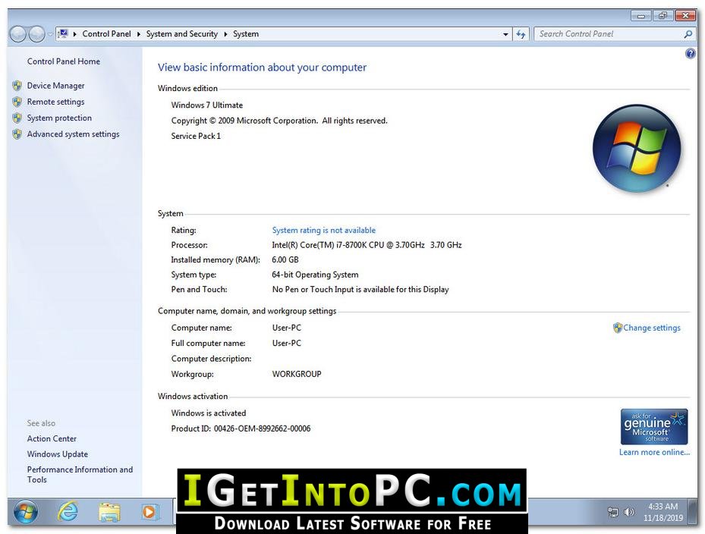Image resolution: width=705 pixels, height=534 pixels.
Task: Navigate to System and Security breadcrumb
Action: (x=182, y=34)
